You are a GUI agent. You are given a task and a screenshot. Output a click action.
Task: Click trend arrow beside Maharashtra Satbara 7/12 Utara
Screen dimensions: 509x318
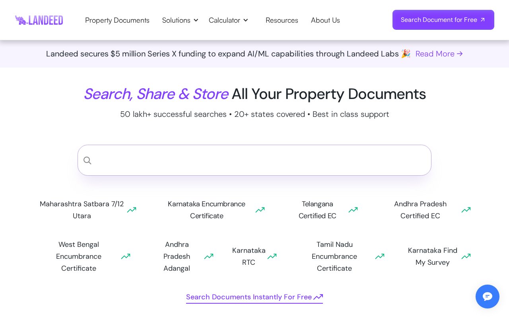(132, 210)
